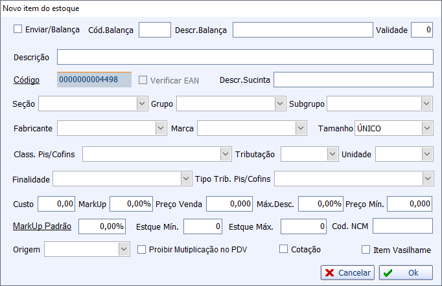The height and width of the screenshot is (286, 442).
Task: Expand the Tributação combo box
Action: [332, 154]
